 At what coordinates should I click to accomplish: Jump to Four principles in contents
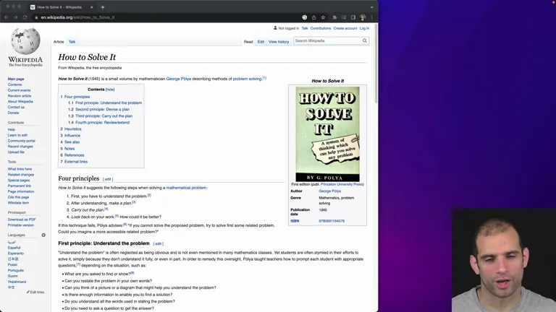[77, 97]
